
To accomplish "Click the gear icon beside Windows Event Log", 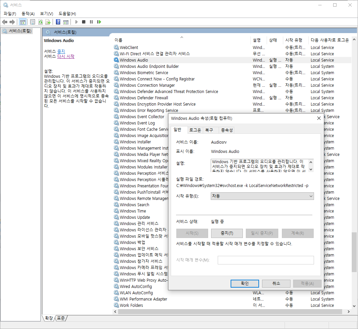I will [116, 123].
